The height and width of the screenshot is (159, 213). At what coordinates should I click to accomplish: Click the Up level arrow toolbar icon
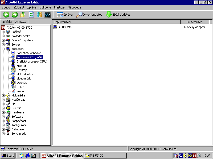23,15
